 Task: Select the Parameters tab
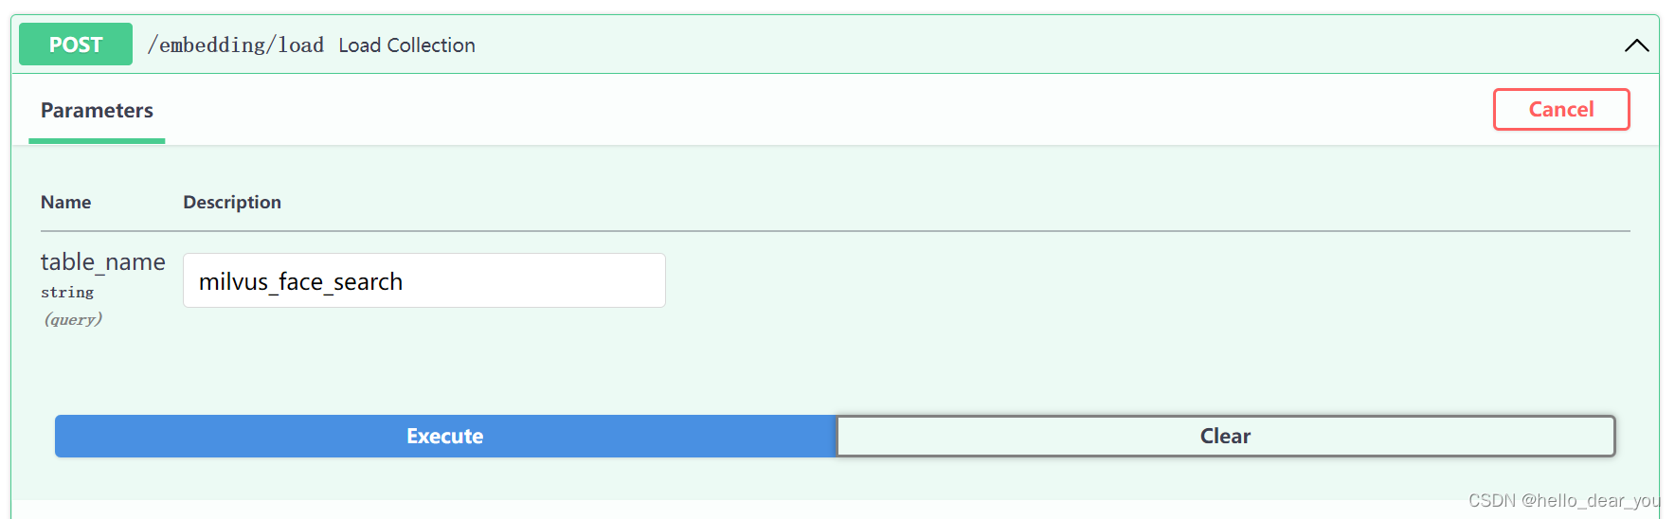97,111
